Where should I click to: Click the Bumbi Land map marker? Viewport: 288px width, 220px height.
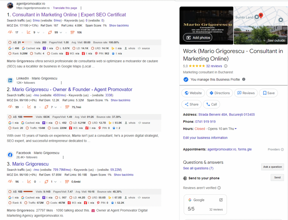tap(257, 17)
